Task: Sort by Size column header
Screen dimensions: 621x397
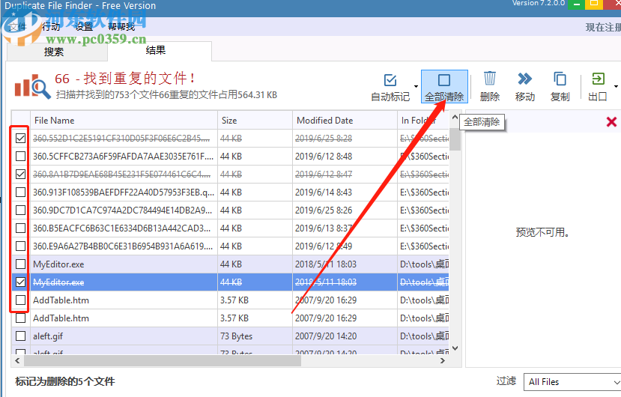Action: 255,121
